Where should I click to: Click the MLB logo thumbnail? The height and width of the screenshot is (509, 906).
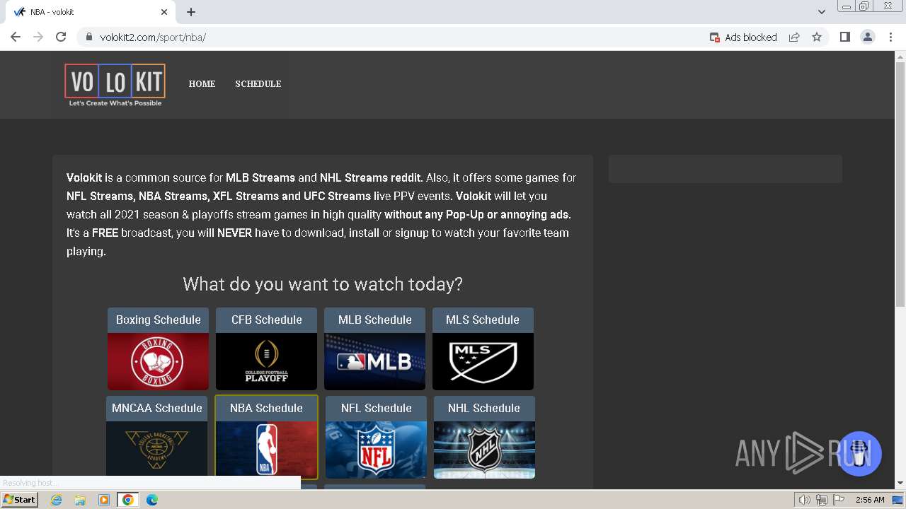click(375, 361)
